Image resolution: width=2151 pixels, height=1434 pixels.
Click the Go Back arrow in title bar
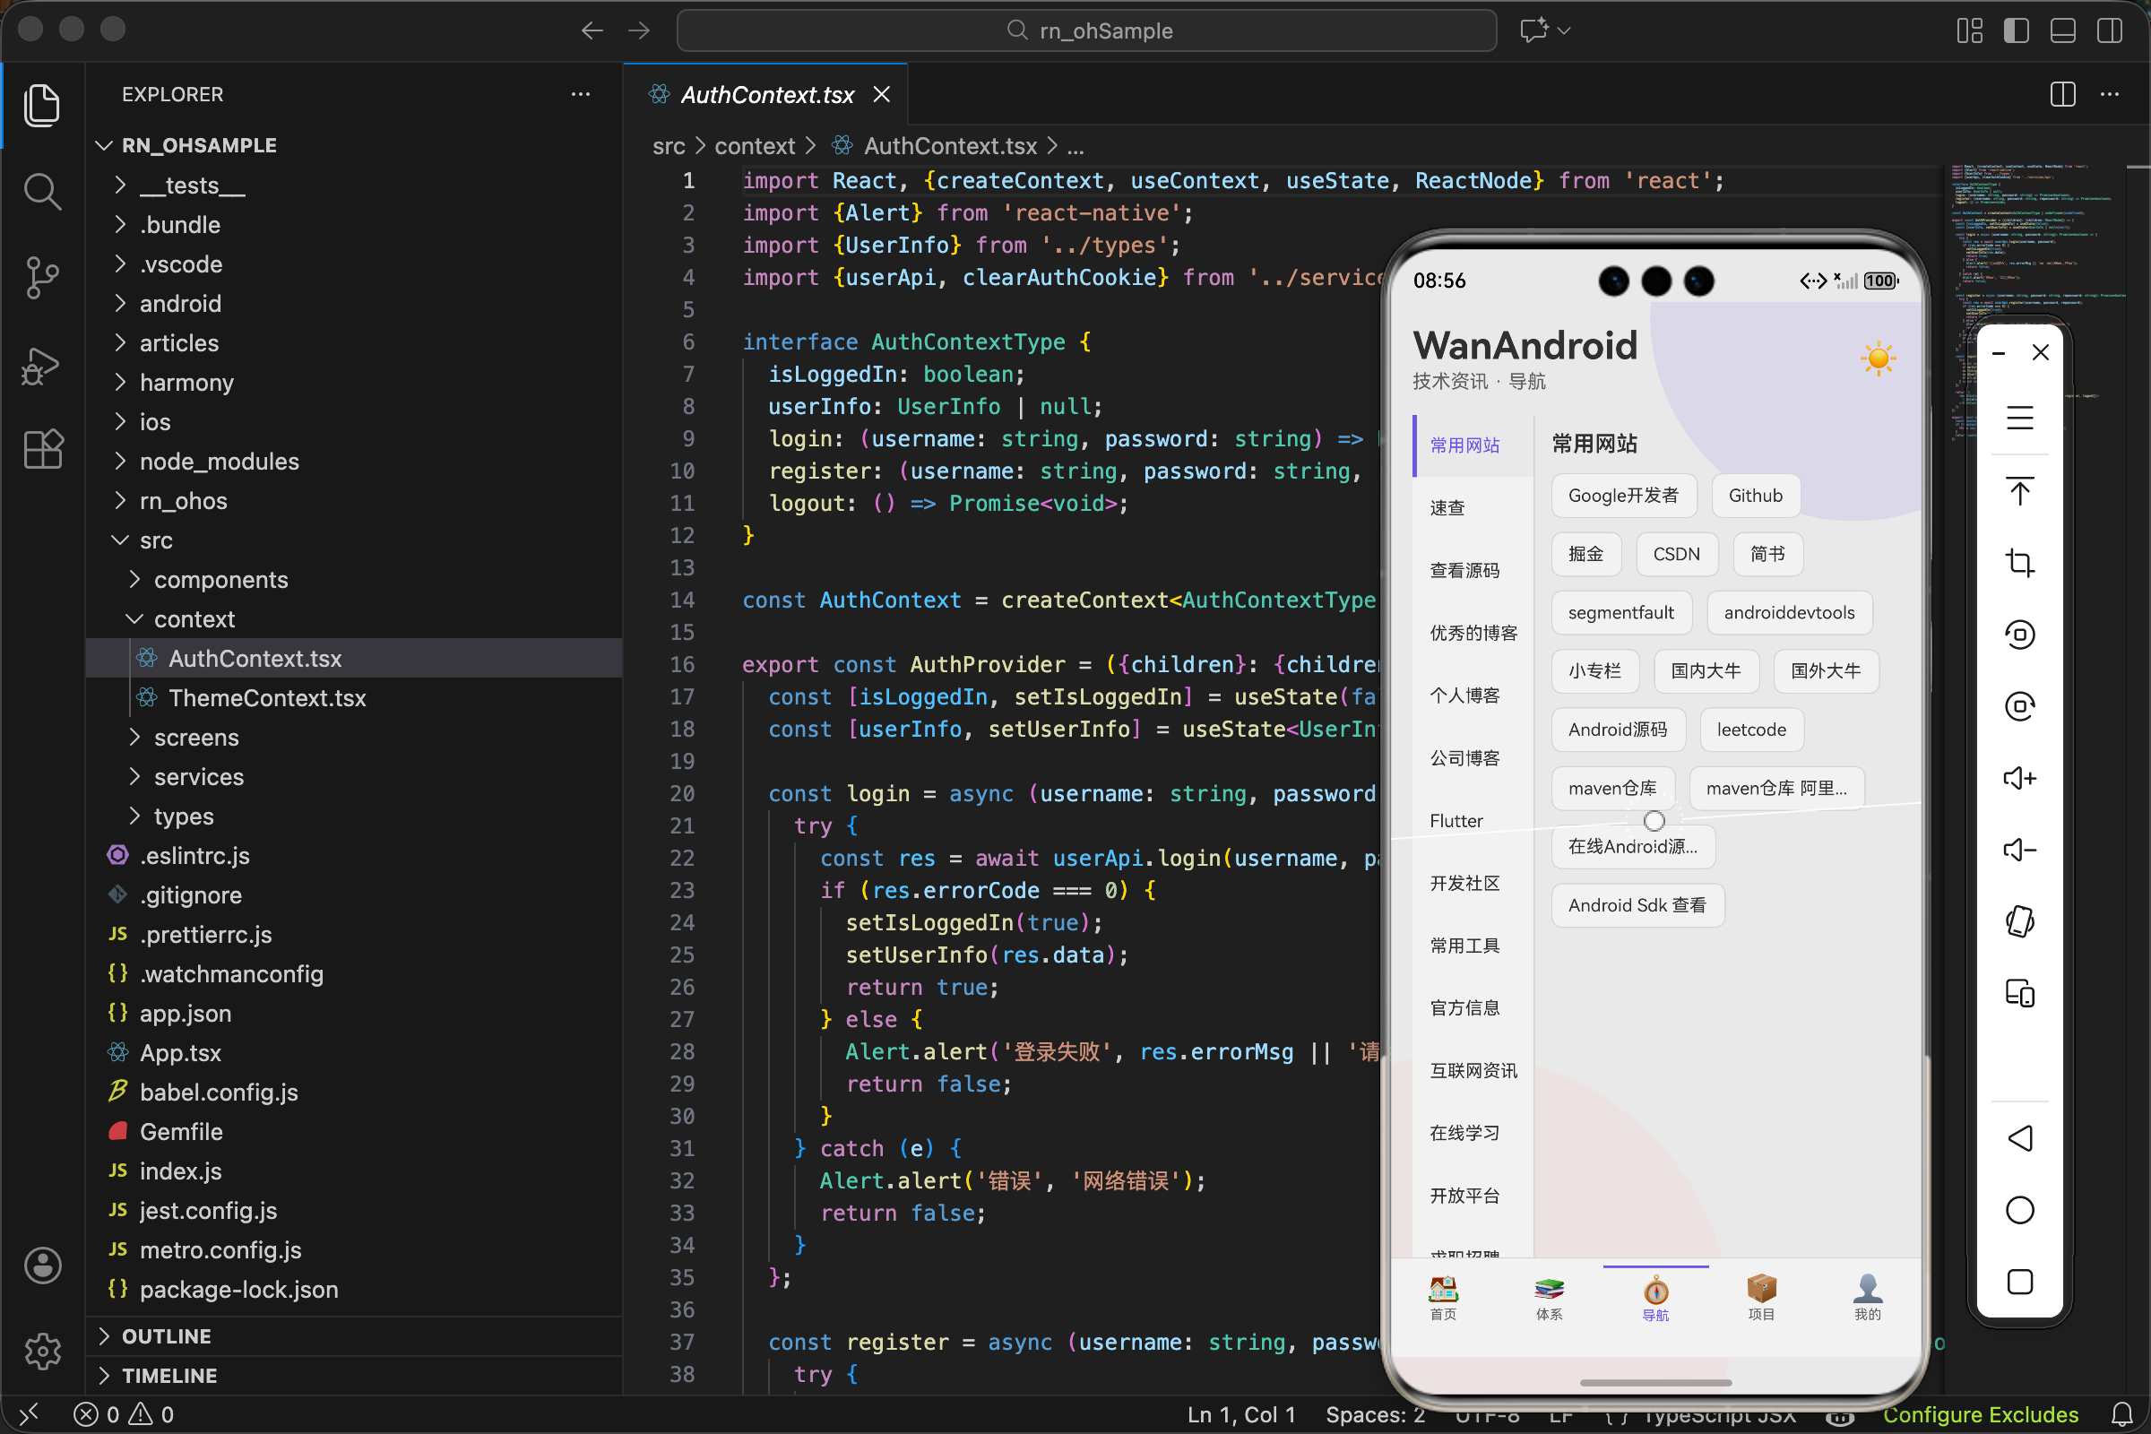point(592,31)
